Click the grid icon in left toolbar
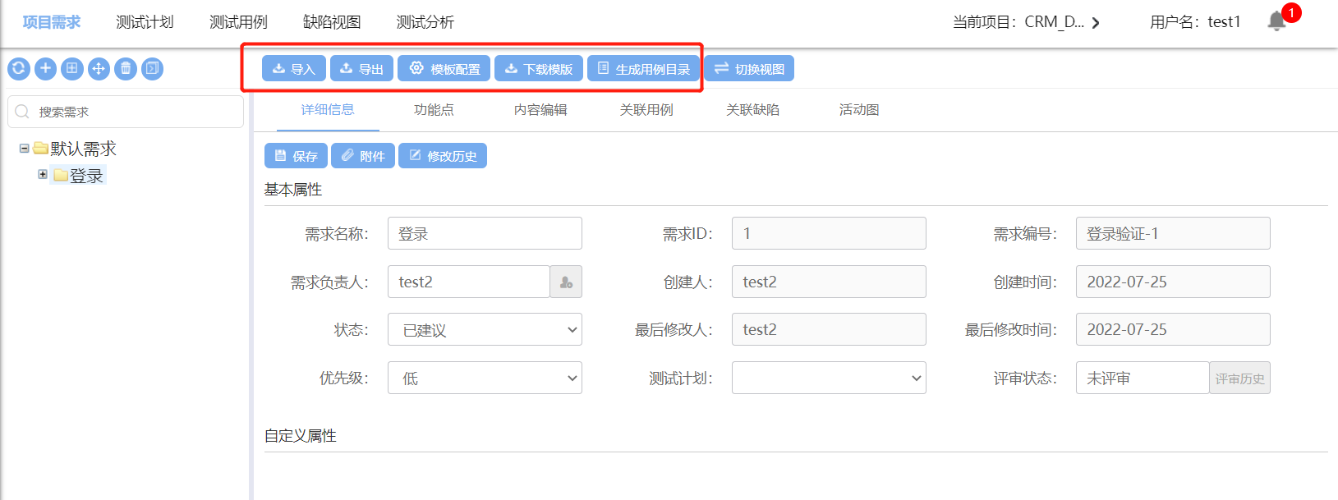The width and height of the screenshot is (1338, 500). click(x=72, y=69)
